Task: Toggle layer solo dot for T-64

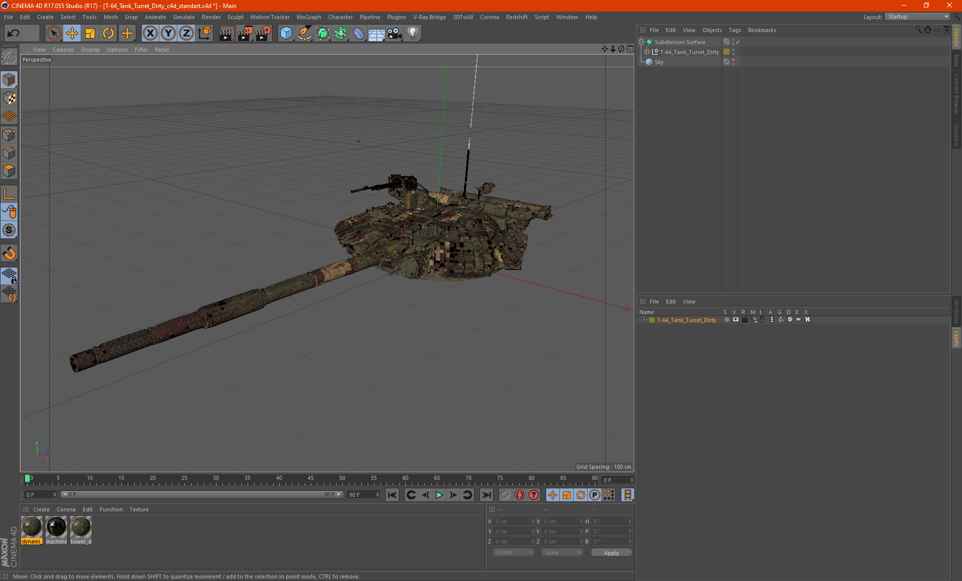Action: coord(727,320)
